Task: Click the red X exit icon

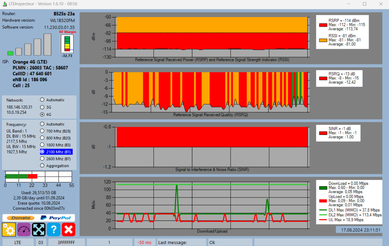Action: (x=69, y=229)
